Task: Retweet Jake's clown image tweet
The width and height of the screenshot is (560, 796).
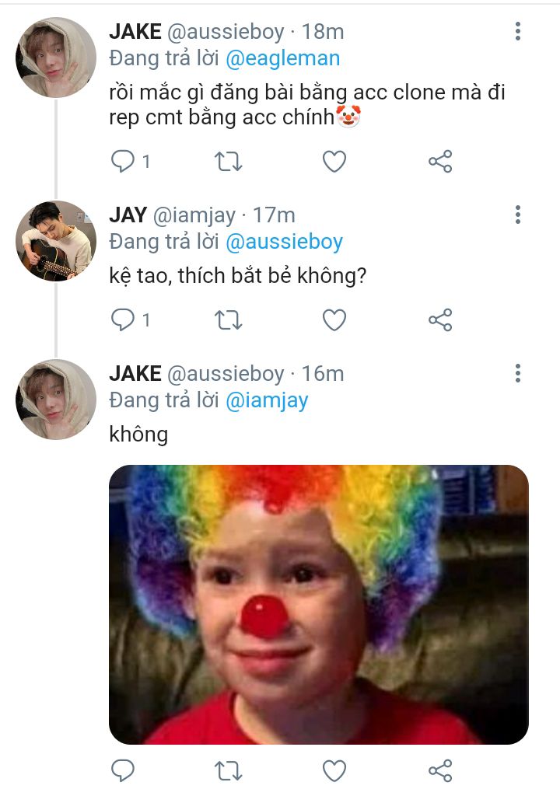Action: point(228,771)
